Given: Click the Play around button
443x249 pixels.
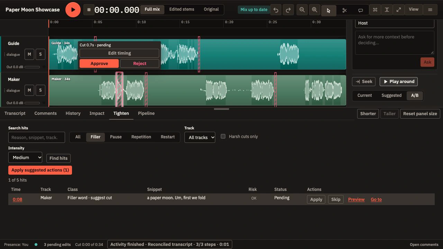Looking at the screenshot, I should (399, 82).
